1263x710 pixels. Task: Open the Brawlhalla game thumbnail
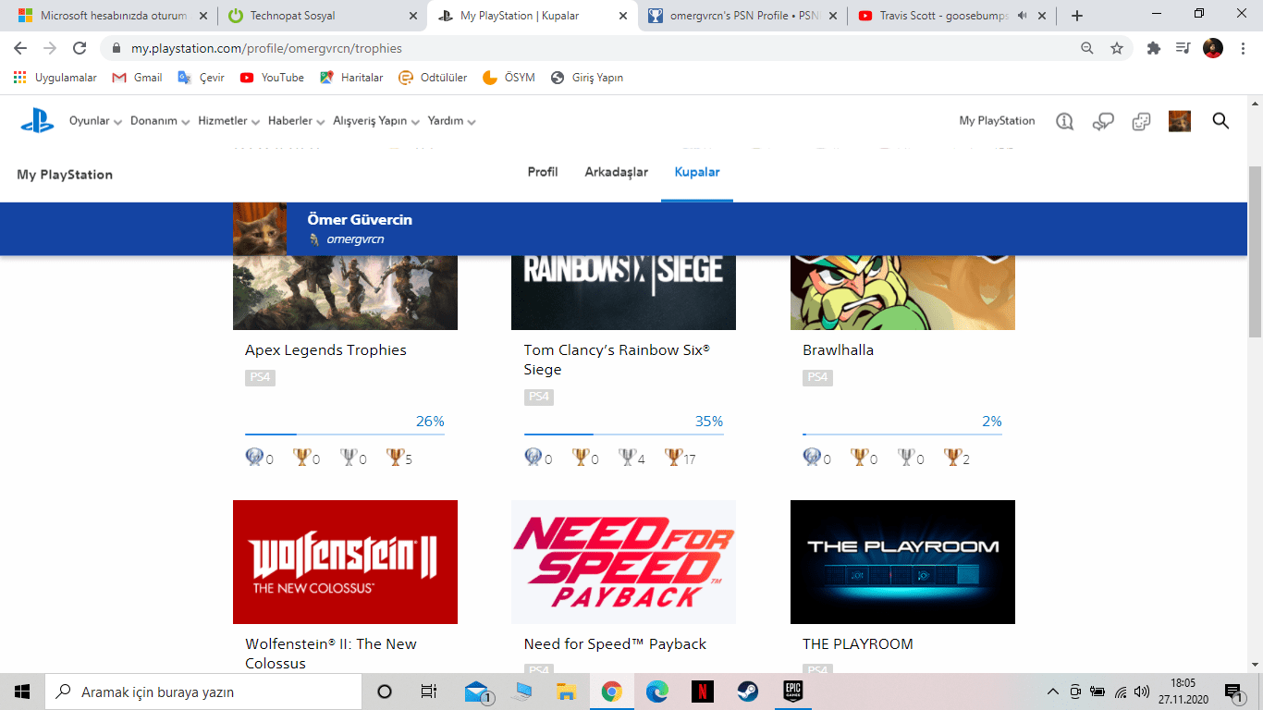click(x=902, y=293)
